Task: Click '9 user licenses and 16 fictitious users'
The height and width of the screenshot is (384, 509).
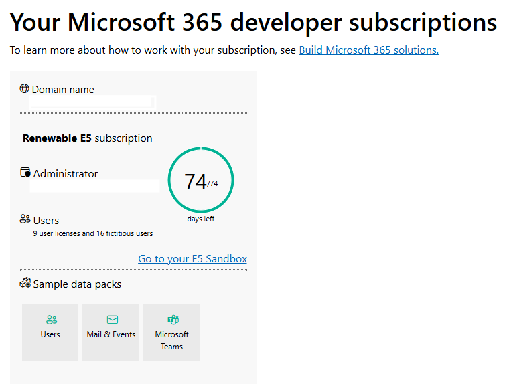Action: (93, 233)
